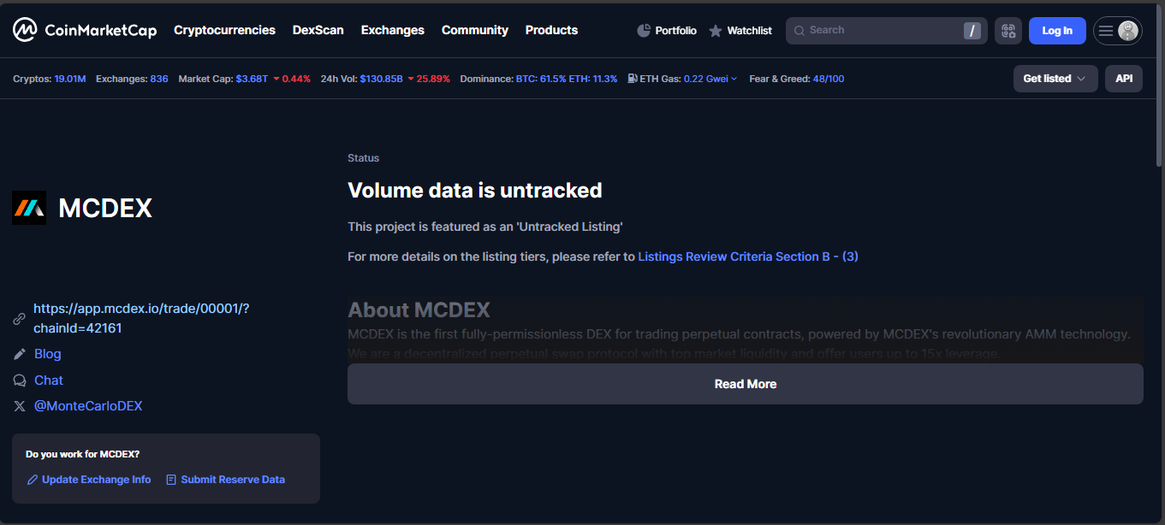Expand the ETH Gas Gwei dropdown
This screenshot has height=525, width=1165.
click(710, 79)
